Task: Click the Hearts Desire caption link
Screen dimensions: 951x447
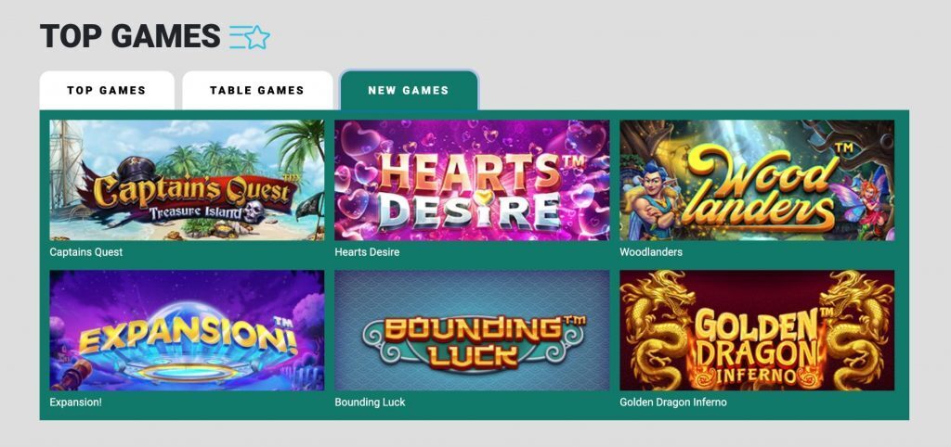Action: (367, 252)
